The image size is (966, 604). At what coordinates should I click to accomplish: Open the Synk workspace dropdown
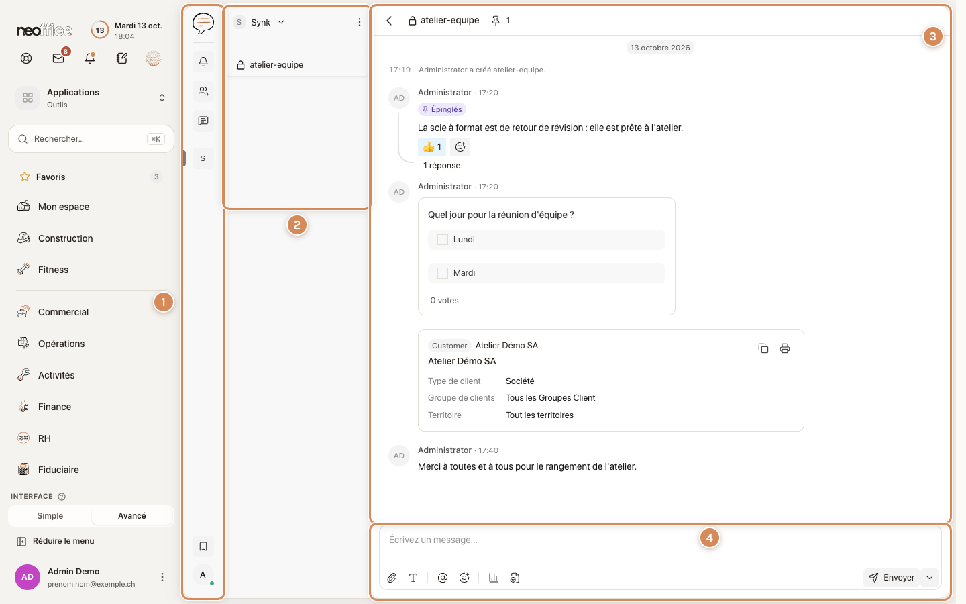pyautogui.click(x=260, y=22)
